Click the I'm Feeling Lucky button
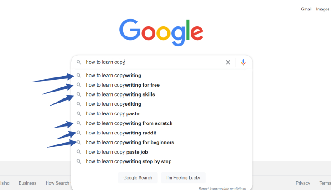Viewport: 331px width, 190px height. 183,178
